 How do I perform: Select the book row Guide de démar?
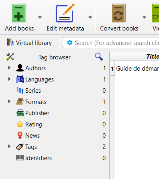(137, 69)
